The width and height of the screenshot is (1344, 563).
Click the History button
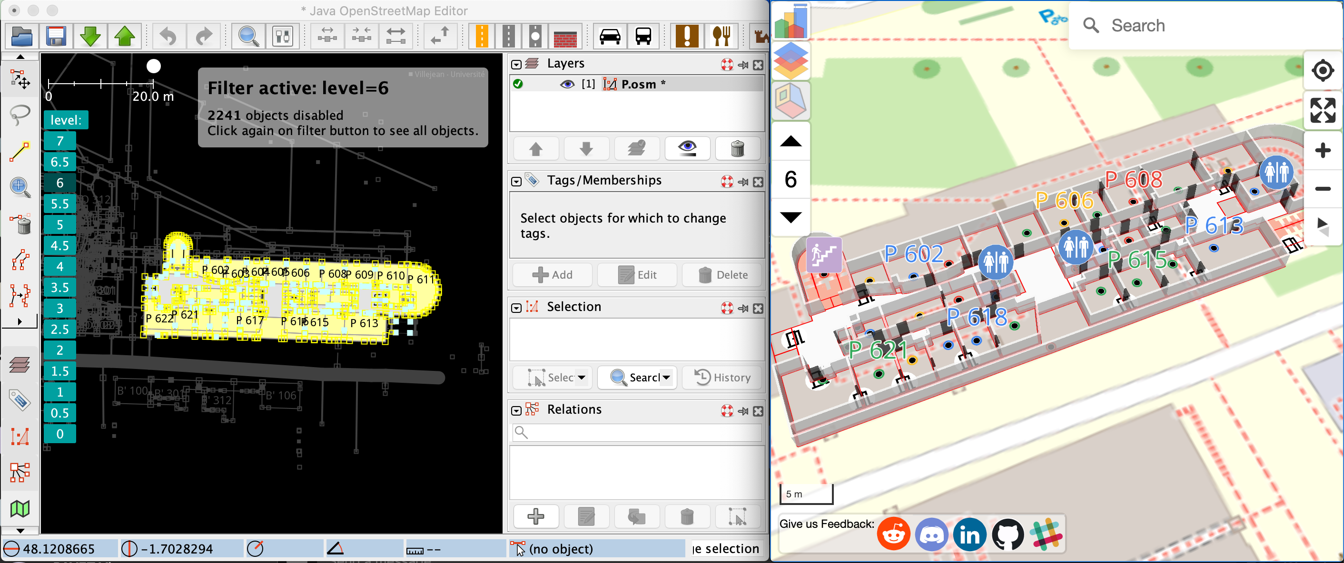point(723,378)
